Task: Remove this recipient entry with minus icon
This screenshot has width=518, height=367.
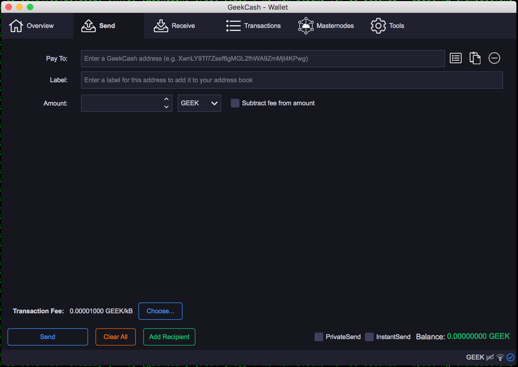Action: pyautogui.click(x=494, y=58)
